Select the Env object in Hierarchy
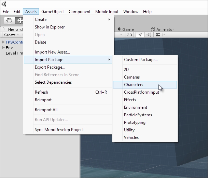This screenshot has width=208, height=178. coord(9,48)
